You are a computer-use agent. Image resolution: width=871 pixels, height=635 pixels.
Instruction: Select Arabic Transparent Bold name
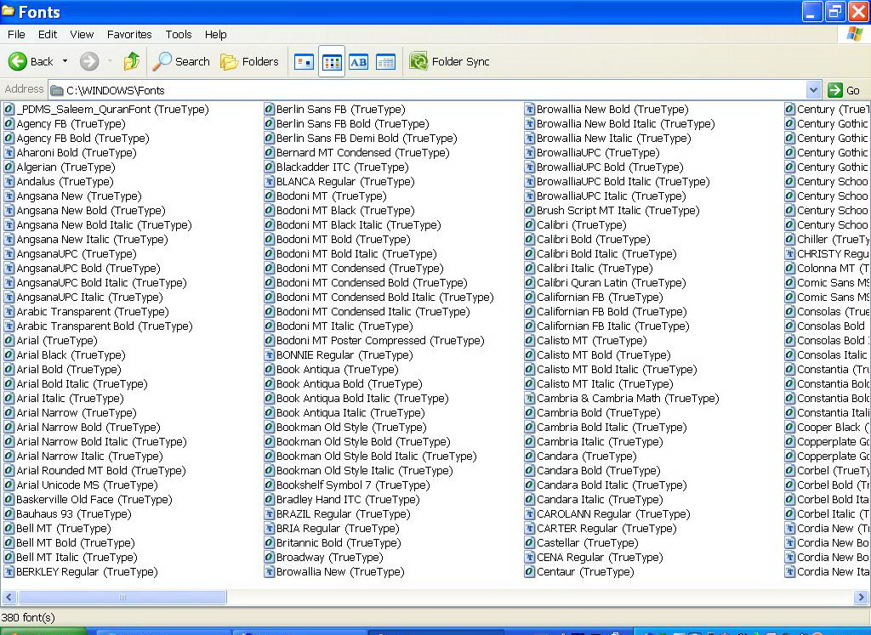105,326
